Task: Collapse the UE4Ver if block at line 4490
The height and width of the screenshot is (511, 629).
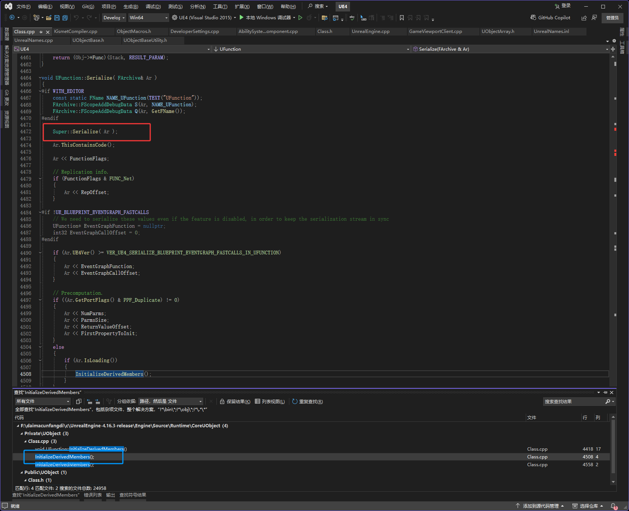Action: point(40,253)
